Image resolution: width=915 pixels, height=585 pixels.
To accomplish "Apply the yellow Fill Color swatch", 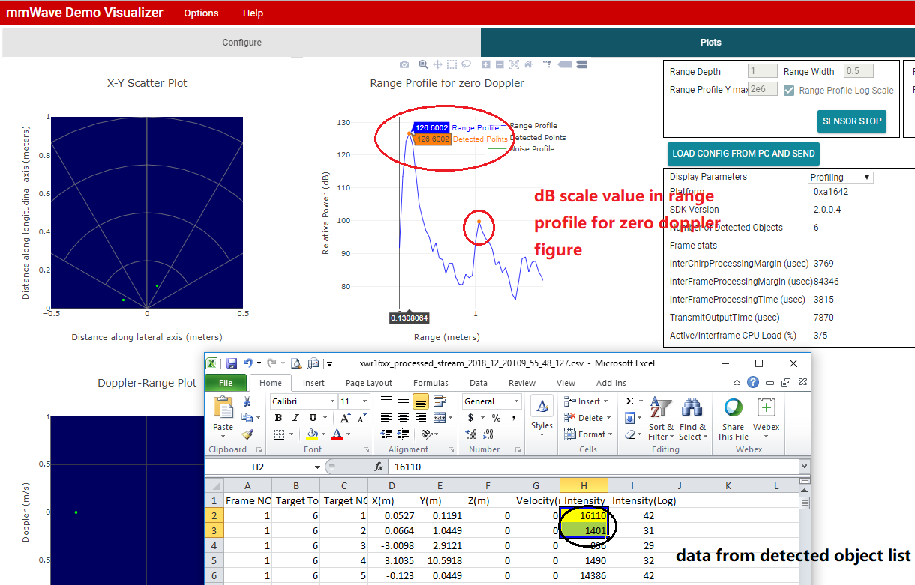I will pyautogui.click(x=312, y=434).
